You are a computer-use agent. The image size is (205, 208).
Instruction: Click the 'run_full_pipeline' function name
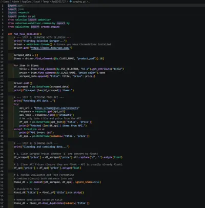coord(26,34)
